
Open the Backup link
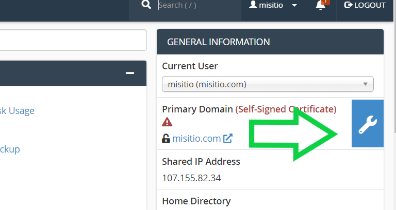pyautogui.click(x=10, y=149)
